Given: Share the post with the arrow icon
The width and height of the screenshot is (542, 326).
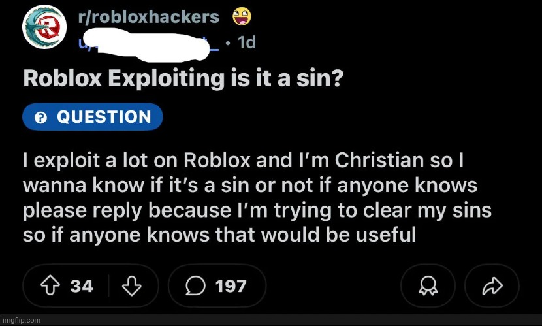Looking at the screenshot, I should point(492,286).
